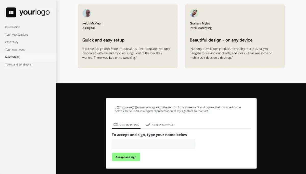This screenshot has height=174, width=306.
Task: Click Graham Myles' avatar photo
Action: 194,13
